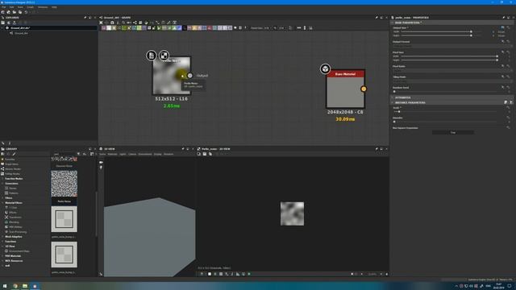The width and height of the screenshot is (516, 290).
Task: Open the Scene menu in 3D View
Action: tap(102, 154)
